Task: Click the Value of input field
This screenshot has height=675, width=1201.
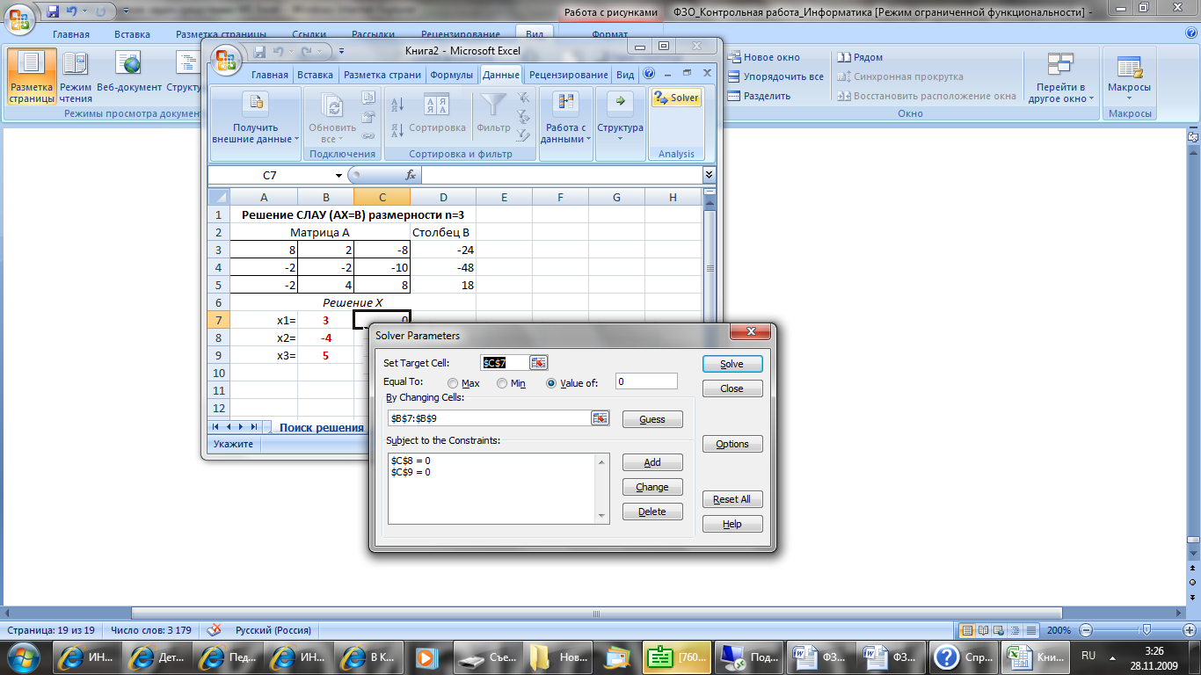Action: [646, 381]
